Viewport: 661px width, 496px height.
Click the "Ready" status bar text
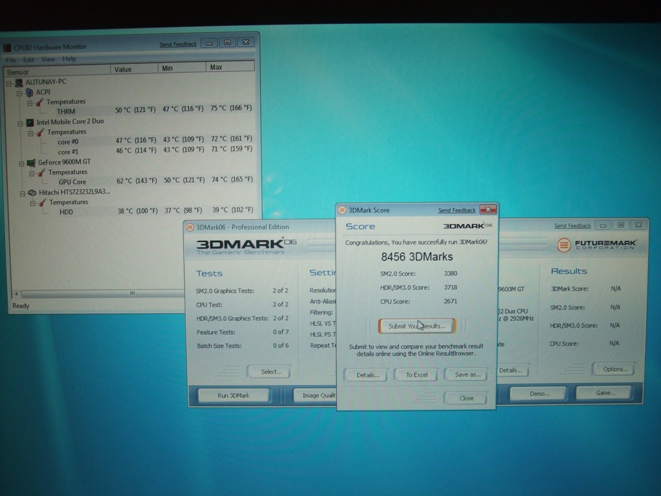point(21,305)
